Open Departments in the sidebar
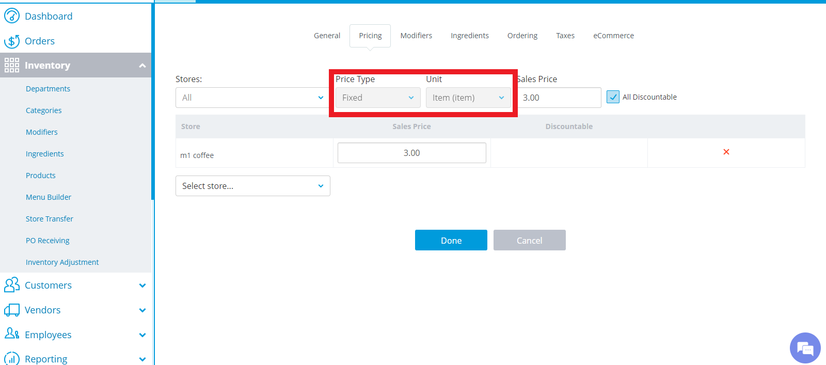The width and height of the screenshot is (826, 365). pos(48,89)
